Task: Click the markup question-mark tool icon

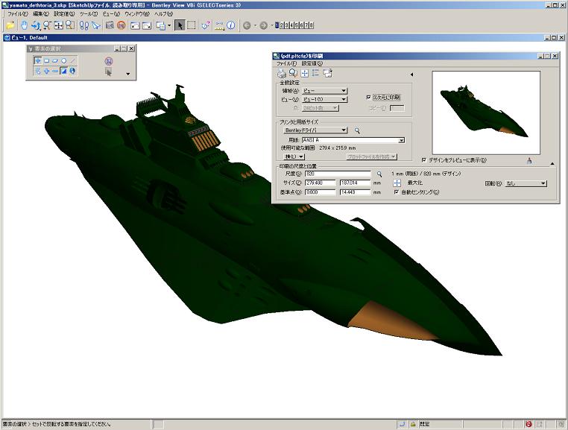Action: 206,25
